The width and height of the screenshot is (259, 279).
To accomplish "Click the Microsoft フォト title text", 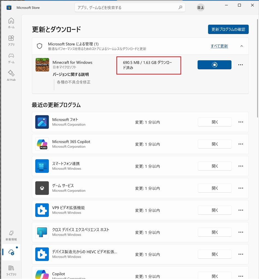I will click(x=65, y=120).
